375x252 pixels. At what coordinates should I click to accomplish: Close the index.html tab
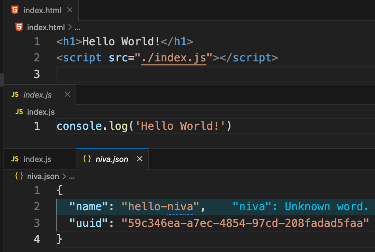pyautogui.click(x=70, y=10)
